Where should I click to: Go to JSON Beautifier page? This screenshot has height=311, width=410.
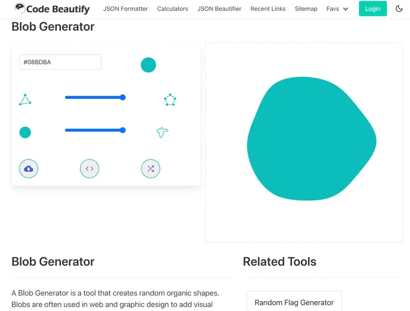click(219, 9)
